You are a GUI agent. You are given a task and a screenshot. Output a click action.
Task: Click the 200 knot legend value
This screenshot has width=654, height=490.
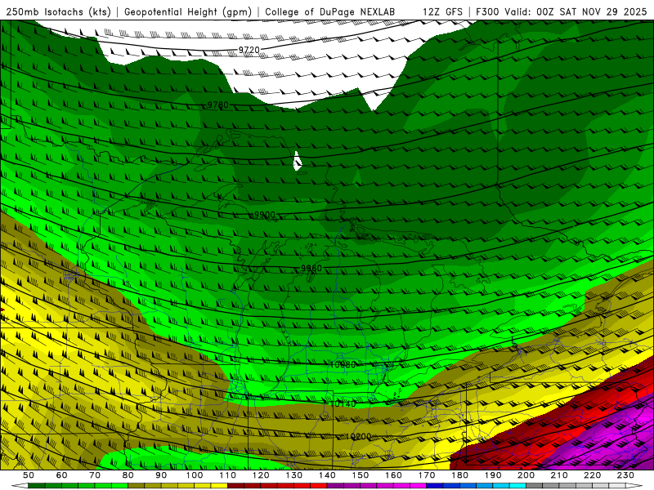tap(526, 475)
